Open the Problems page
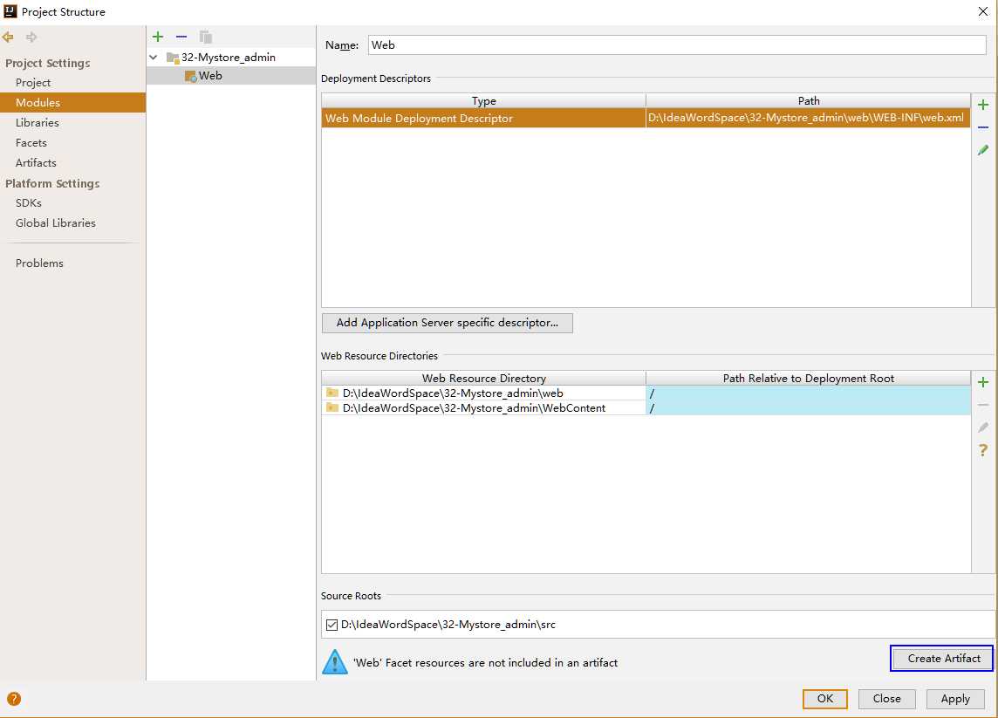Image resolution: width=998 pixels, height=718 pixels. point(39,263)
